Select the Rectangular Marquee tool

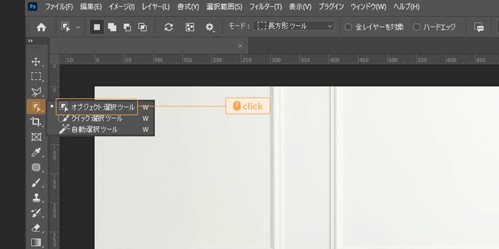tap(36, 76)
